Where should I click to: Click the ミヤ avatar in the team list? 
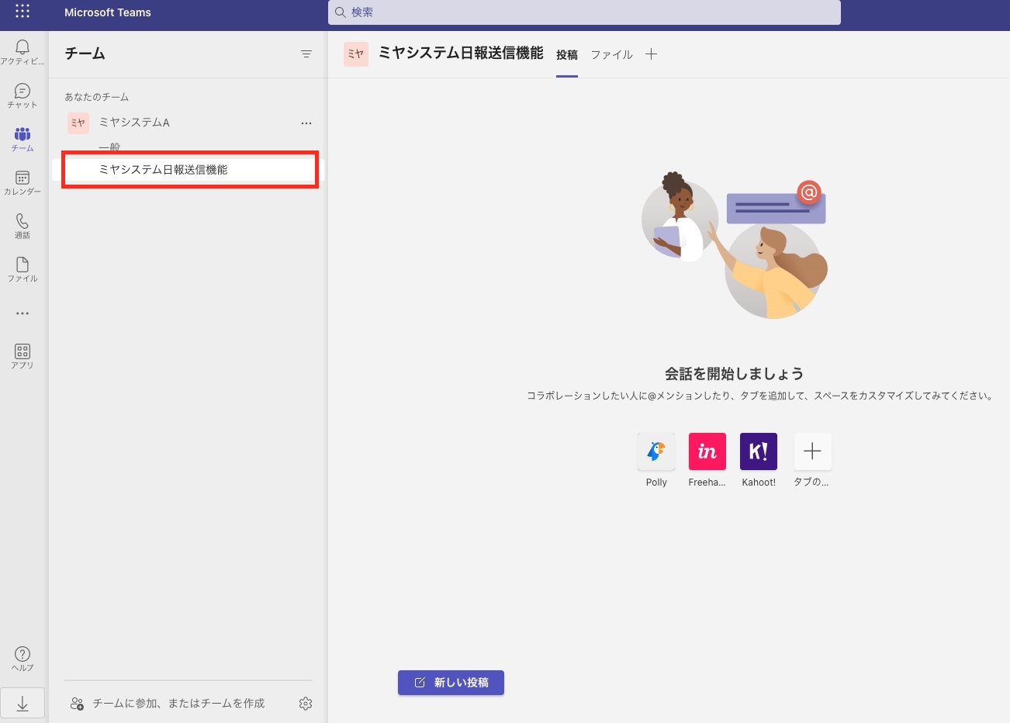coord(78,123)
